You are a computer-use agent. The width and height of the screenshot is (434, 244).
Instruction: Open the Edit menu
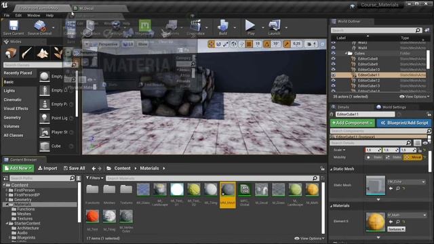point(18,15)
